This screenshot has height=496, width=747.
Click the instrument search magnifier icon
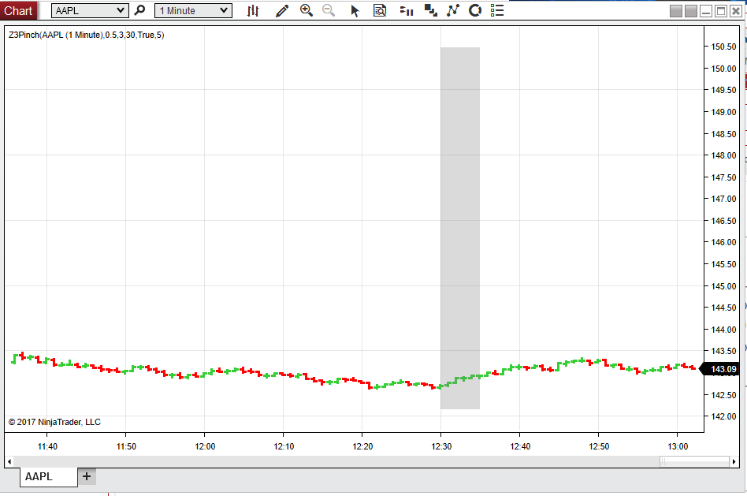139,10
